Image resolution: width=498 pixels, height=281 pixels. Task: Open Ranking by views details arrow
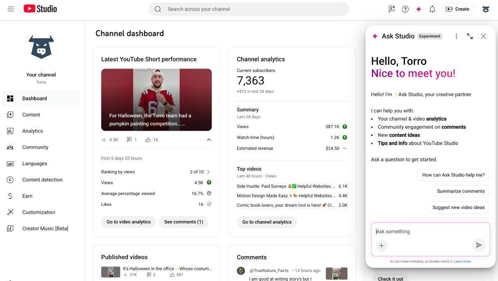point(208,171)
